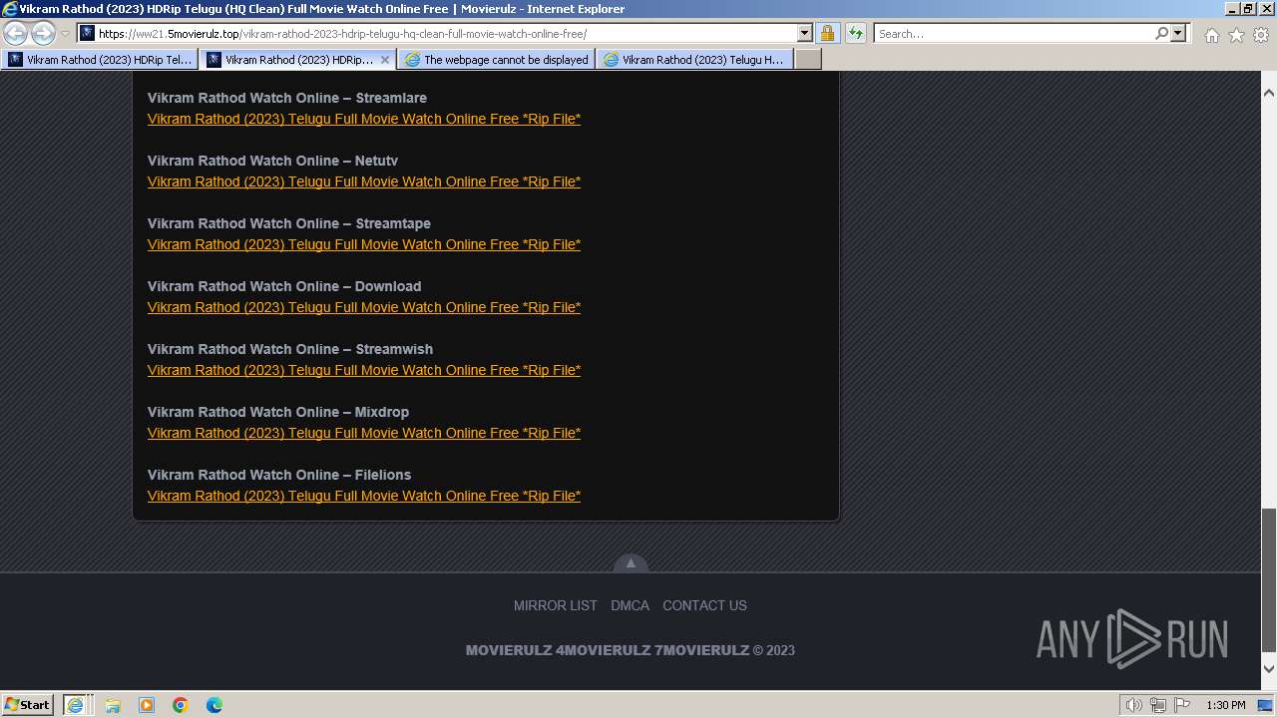1277x718 pixels.
Task: Open a new blank tab button
Action: [808, 60]
